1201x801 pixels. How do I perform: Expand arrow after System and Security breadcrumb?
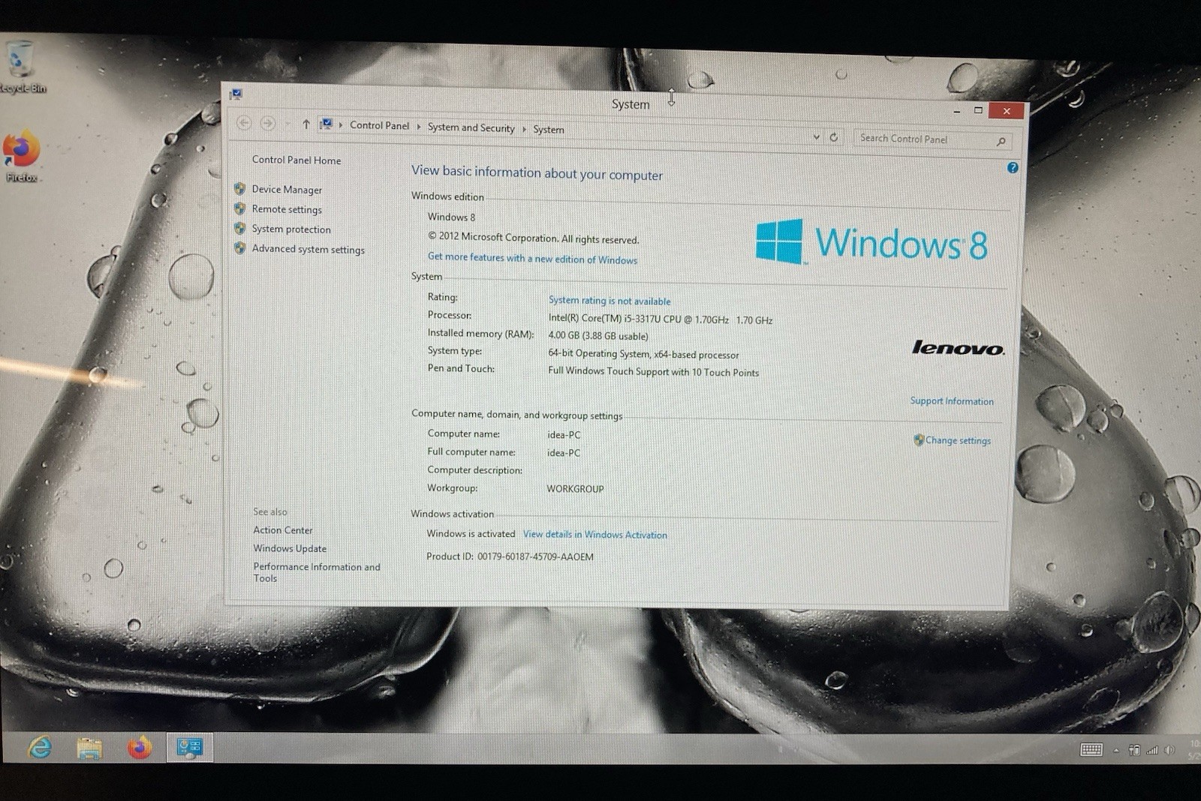click(524, 129)
